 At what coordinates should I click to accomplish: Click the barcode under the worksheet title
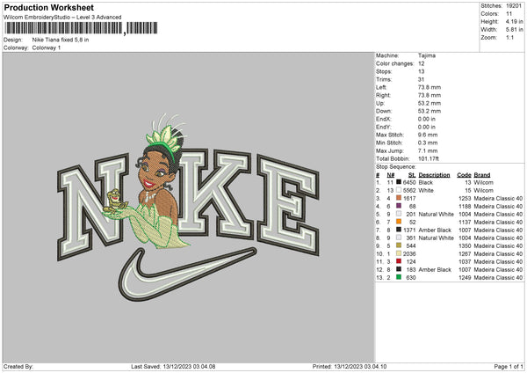coord(81,28)
